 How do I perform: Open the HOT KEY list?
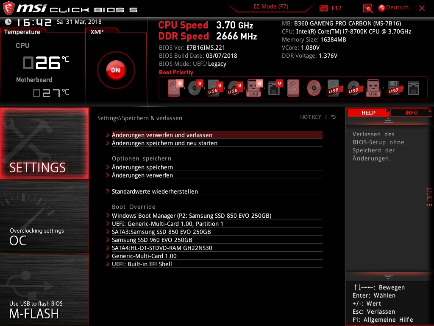(311, 117)
